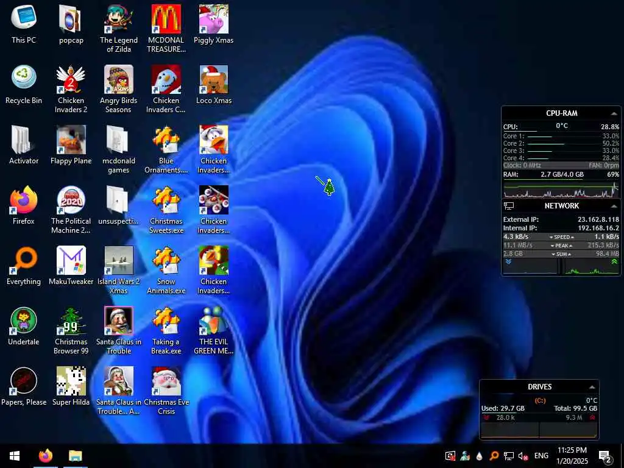Viewport: 624px width, 468px height.
Task: Click the Used: 29.7 GB text
Action: (x=503, y=408)
